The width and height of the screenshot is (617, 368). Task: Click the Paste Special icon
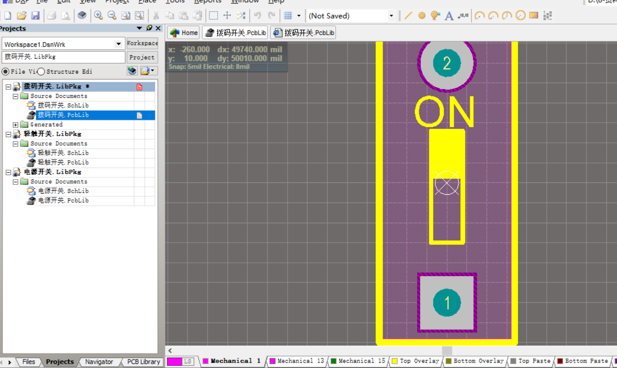(197, 16)
